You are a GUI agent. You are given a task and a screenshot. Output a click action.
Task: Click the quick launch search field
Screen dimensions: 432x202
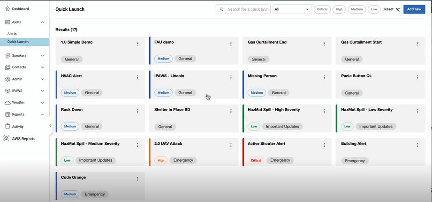coord(243,9)
